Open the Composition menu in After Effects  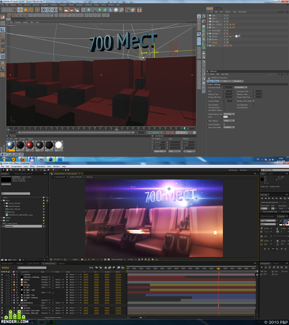(16, 166)
